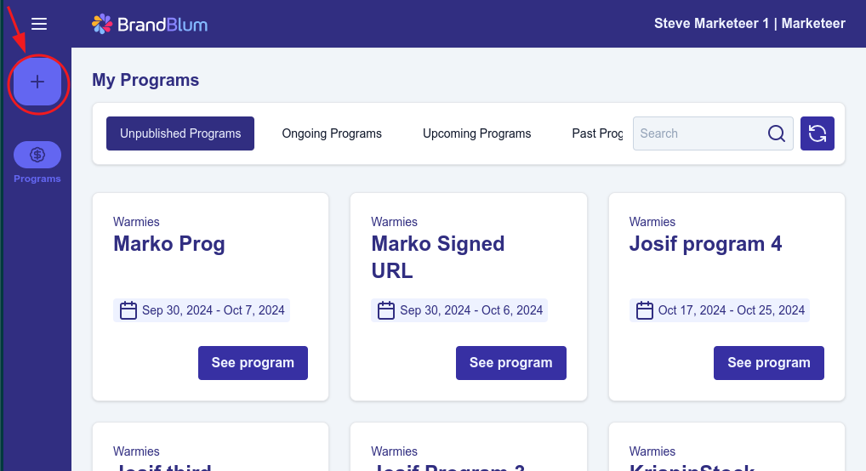The width and height of the screenshot is (866, 471).
Task: Click calendar icon on Marko Prog card
Action: click(x=128, y=310)
